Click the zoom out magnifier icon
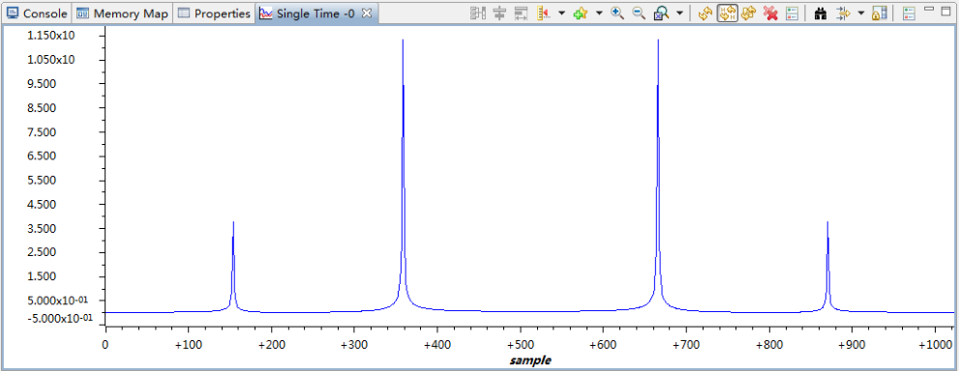 tap(639, 14)
